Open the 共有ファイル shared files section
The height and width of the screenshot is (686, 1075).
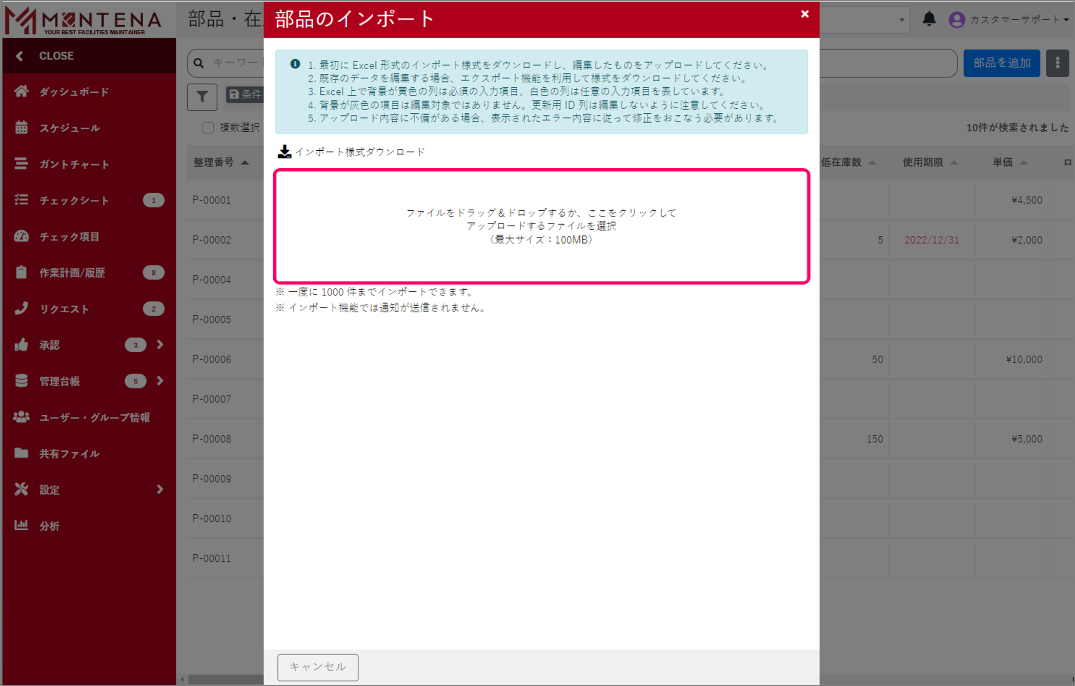(x=69, y=453)
